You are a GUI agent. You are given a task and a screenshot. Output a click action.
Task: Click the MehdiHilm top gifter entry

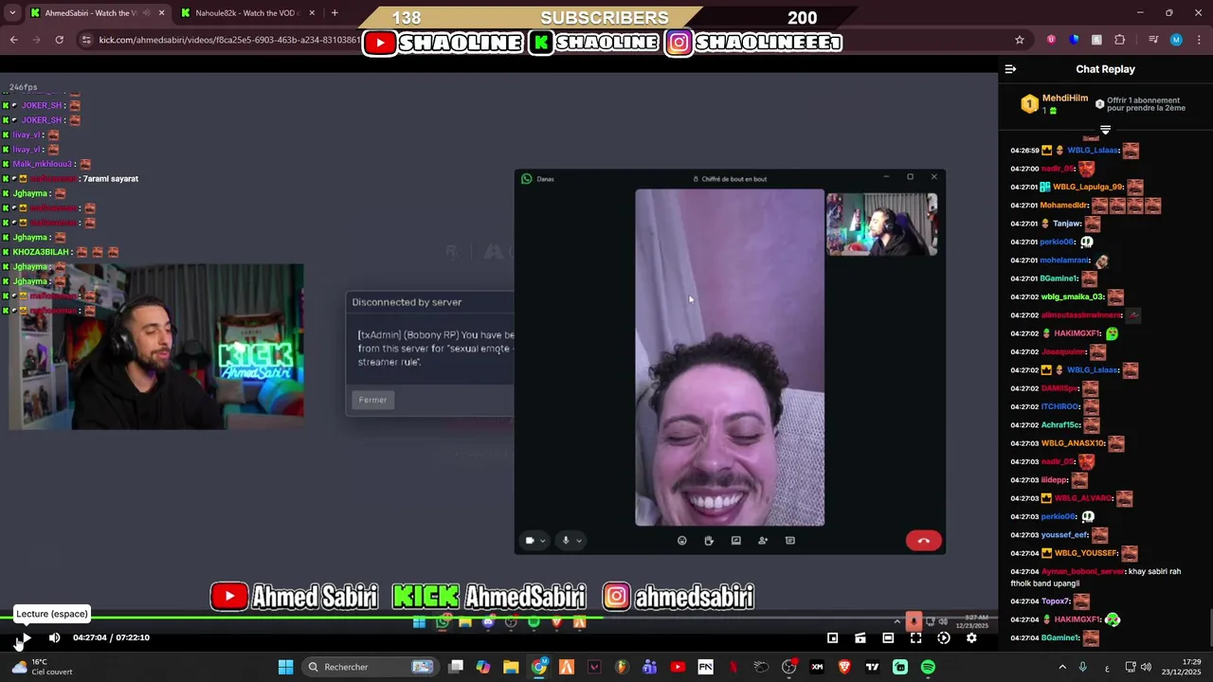click(x=1053, y=104)
